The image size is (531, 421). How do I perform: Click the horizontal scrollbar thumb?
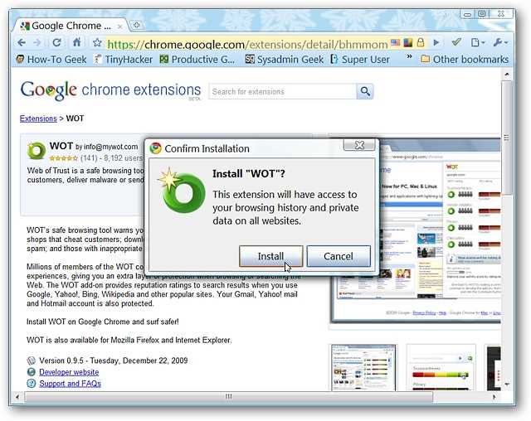[229, 397]
